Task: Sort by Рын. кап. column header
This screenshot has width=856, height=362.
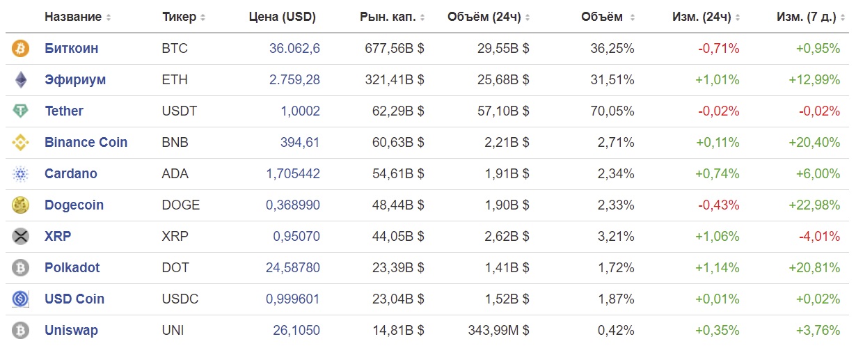Action: click(x=393, y=17)
